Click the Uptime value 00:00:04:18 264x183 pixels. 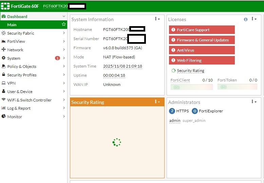(x=114, y=75)
